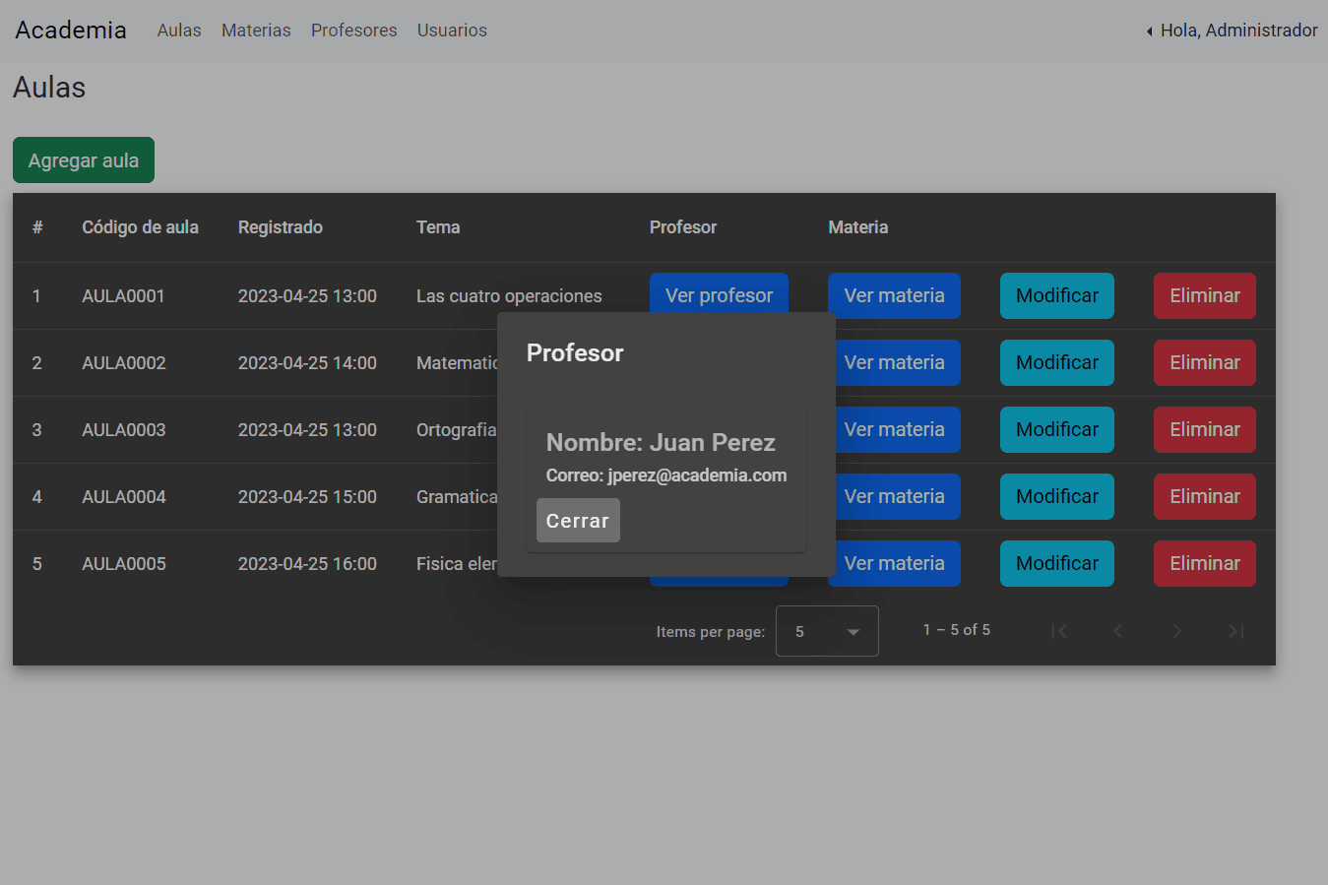Open the Aulas nav item

(179, 31)
